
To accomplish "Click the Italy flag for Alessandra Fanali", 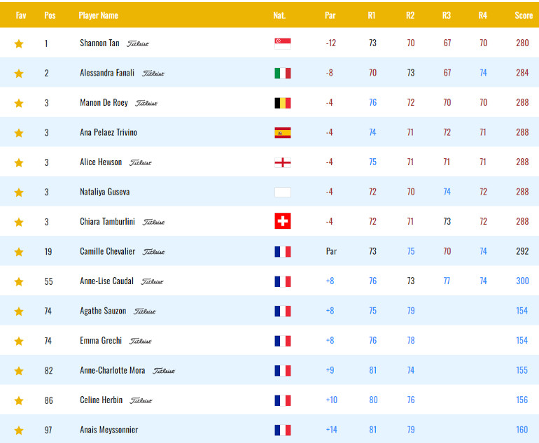I will coord(283,73).
